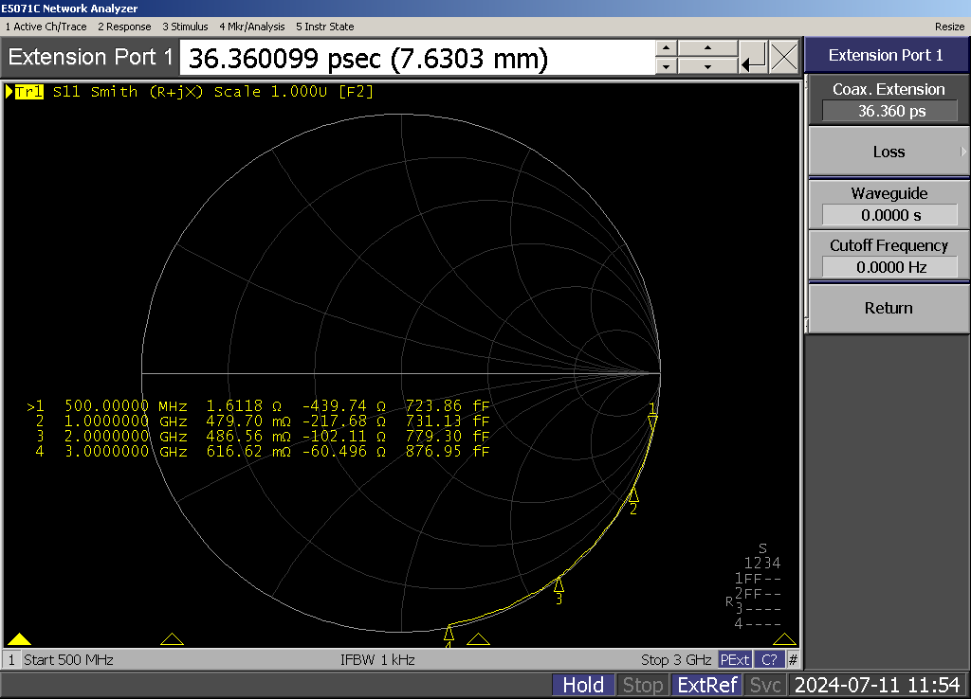Viewport: 971px width, 699px height.
Task: Open the 2 Response menu
Action: tap(124, 27)
